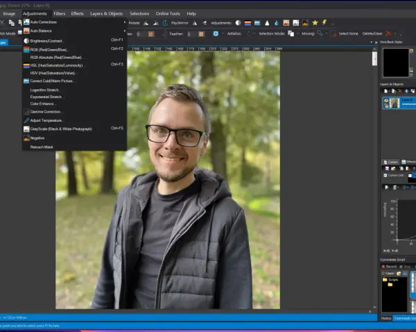Open the Selections menu
Viewport: 416px width, 332px height.
139,14
